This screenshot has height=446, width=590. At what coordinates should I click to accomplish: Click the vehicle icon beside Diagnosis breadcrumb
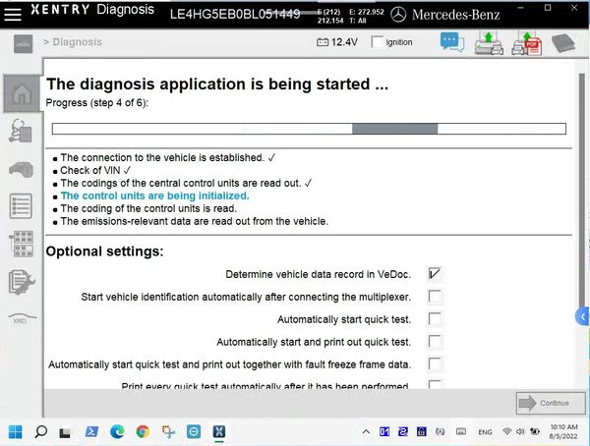pyautogui.click(x=24, y=44)
